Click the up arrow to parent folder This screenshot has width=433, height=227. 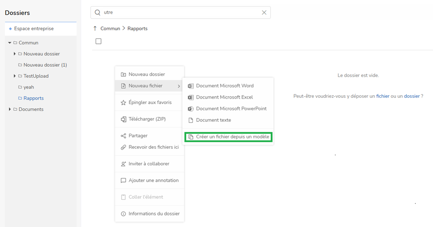(x=95, y=29)
